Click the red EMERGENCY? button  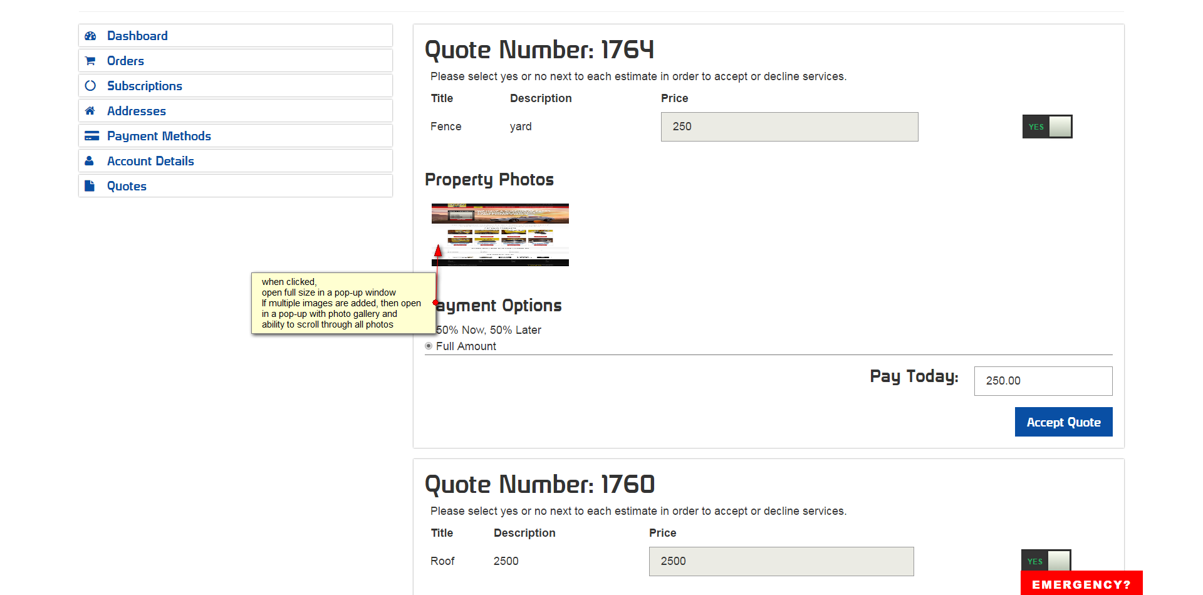(1081, 584)
